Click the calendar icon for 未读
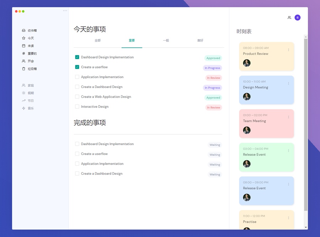This screenshot has width=320, height=237. click(23, 46)
